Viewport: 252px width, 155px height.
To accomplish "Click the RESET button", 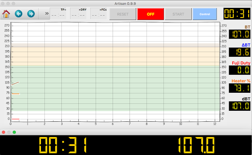I will [123, 14].
